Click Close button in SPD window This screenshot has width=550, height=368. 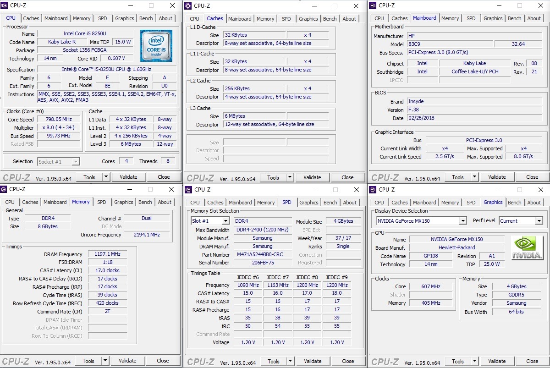348,361
